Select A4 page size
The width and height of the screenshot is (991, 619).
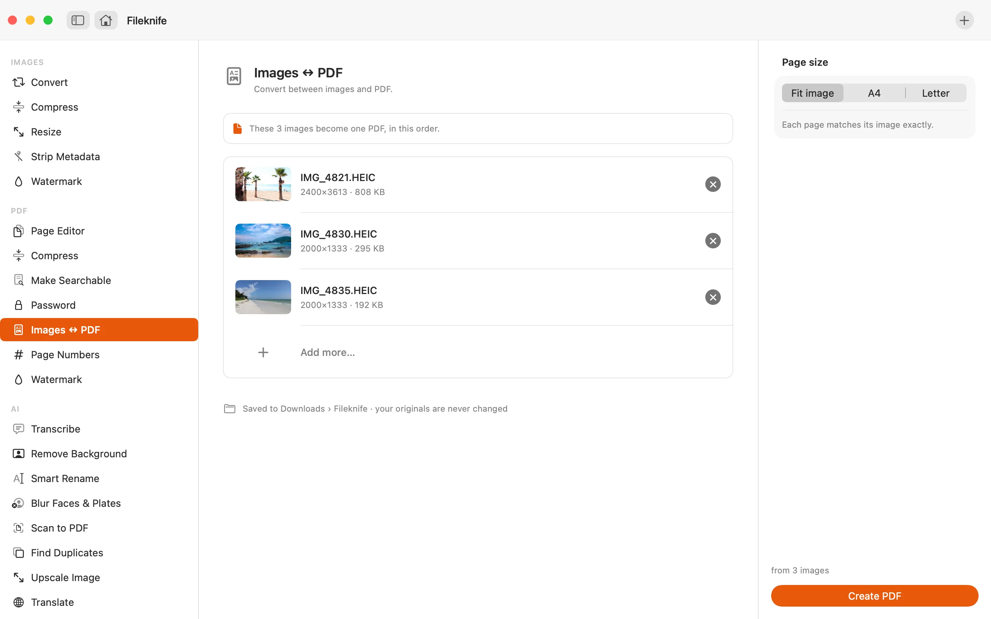874,93
